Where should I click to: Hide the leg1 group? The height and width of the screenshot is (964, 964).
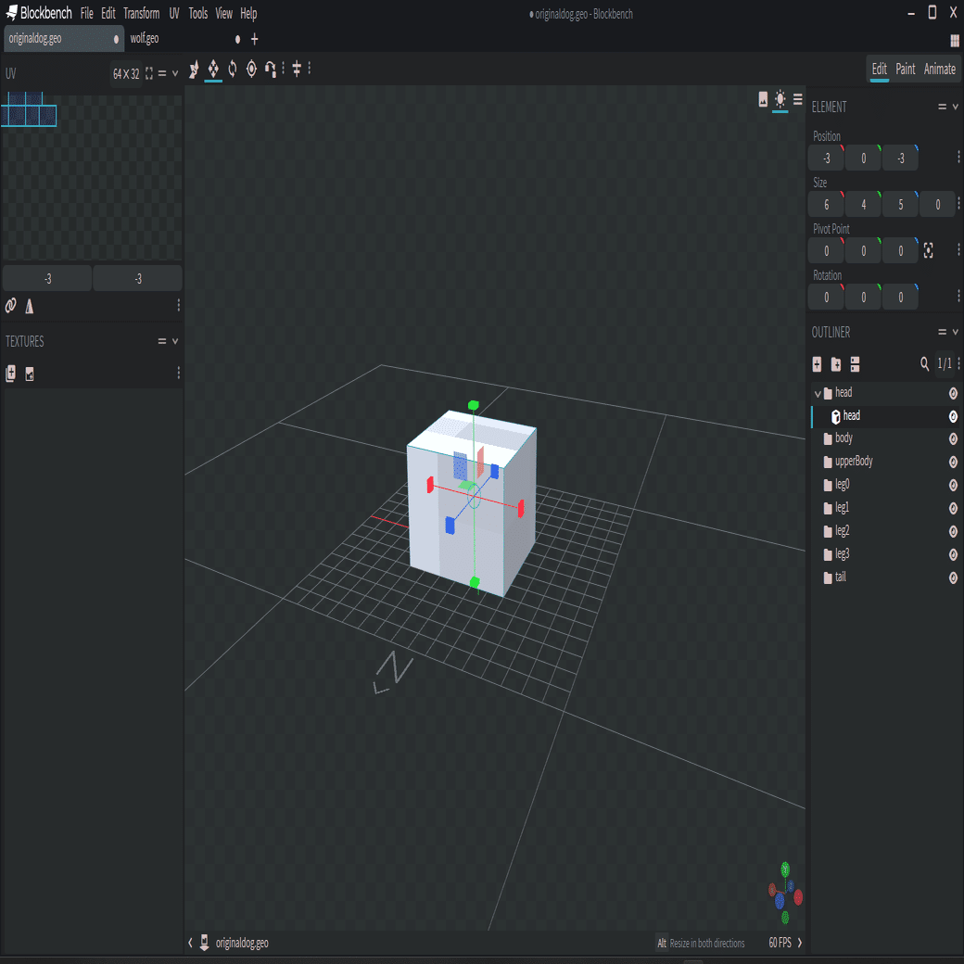(953, 509)
